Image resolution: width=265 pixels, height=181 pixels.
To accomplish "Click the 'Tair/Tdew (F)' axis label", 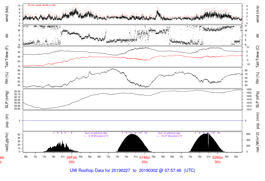I will click(7, 57).
